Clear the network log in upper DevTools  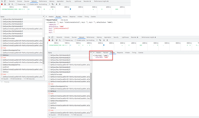(5, 4)
